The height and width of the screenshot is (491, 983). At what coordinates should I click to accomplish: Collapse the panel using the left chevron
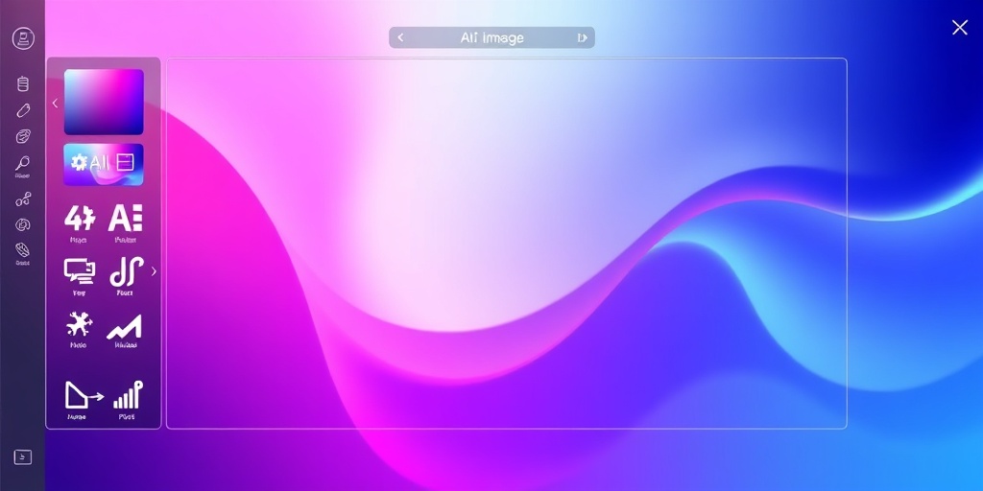(55, 103)
